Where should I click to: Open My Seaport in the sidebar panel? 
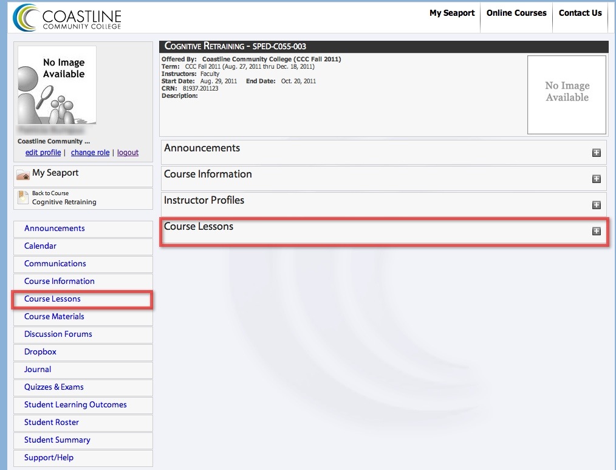click(x=83, y=176)
